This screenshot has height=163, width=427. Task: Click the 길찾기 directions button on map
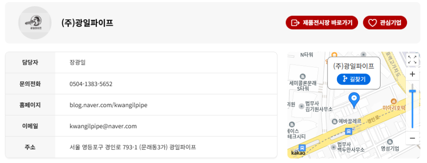(x=354, y=79)
